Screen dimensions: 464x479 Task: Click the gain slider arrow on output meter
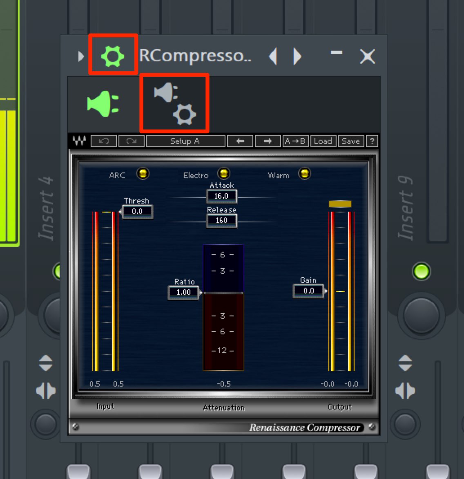point(326,291)
